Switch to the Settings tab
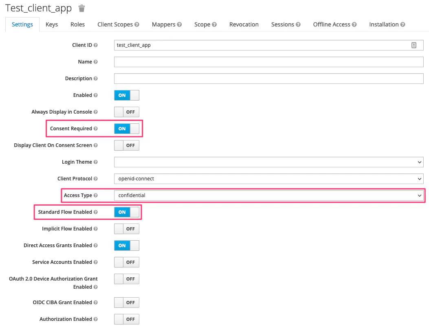This screenshot has width=429, height=329. click(x=22, y=24)
